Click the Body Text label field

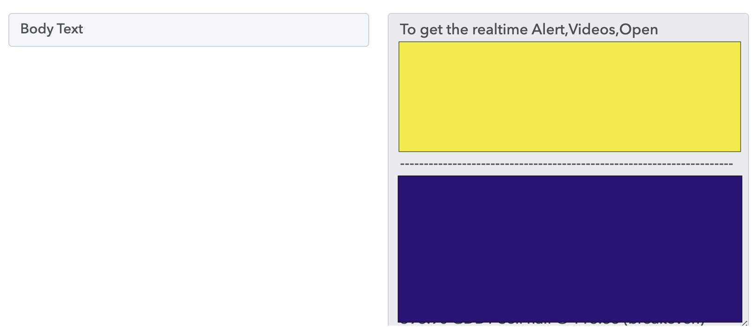pos(189,30)
